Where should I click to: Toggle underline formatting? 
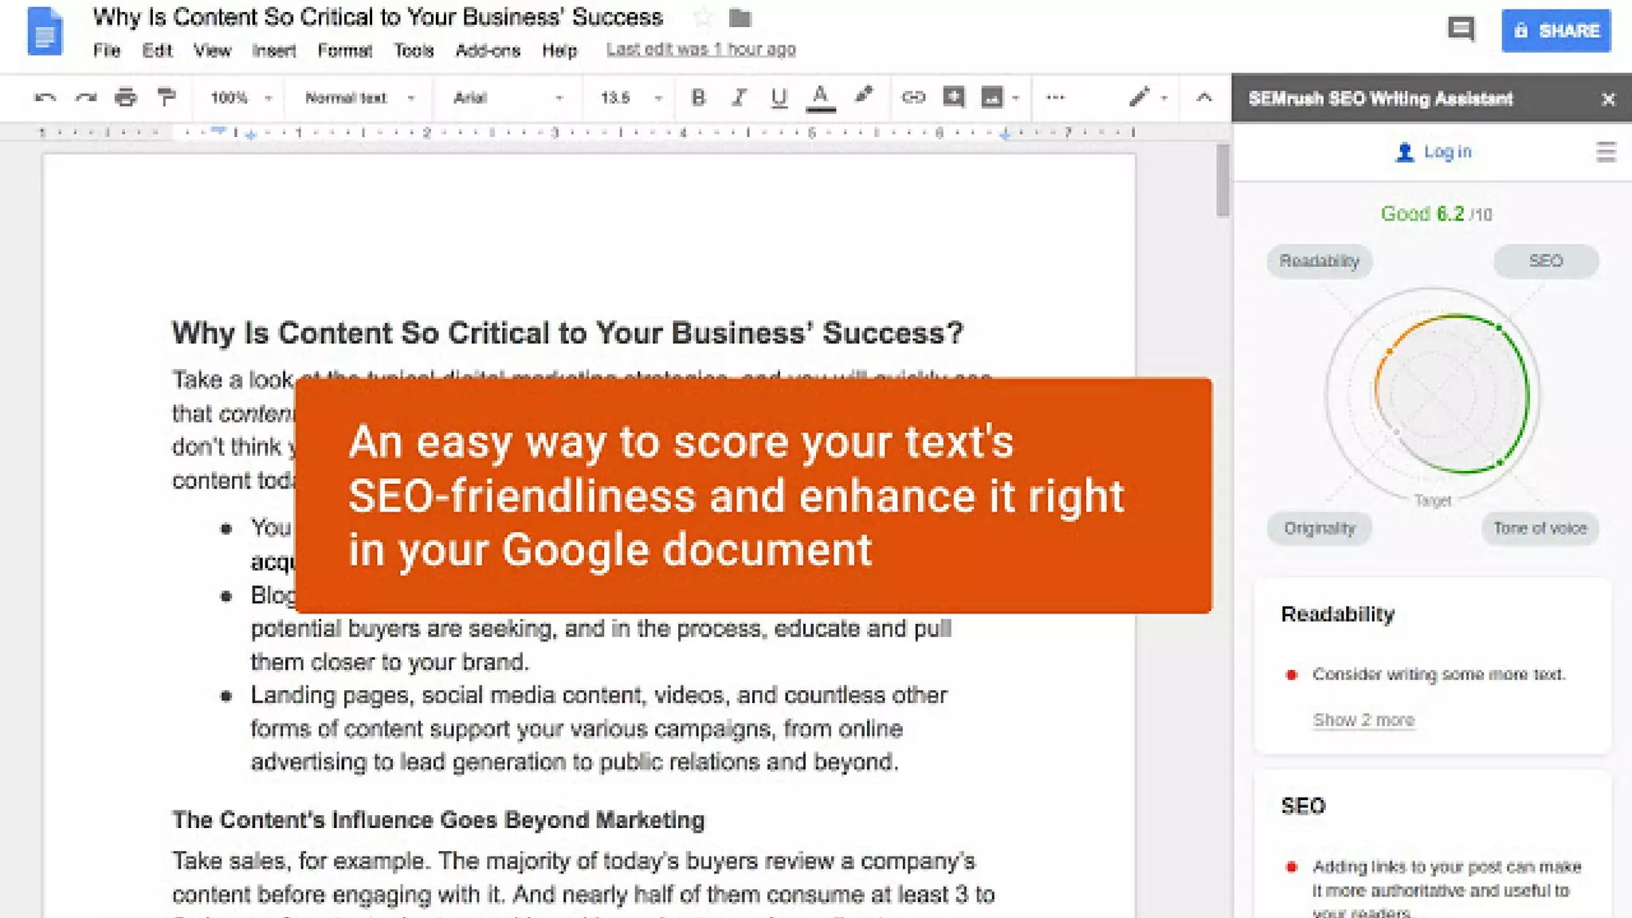coord(779,98)
